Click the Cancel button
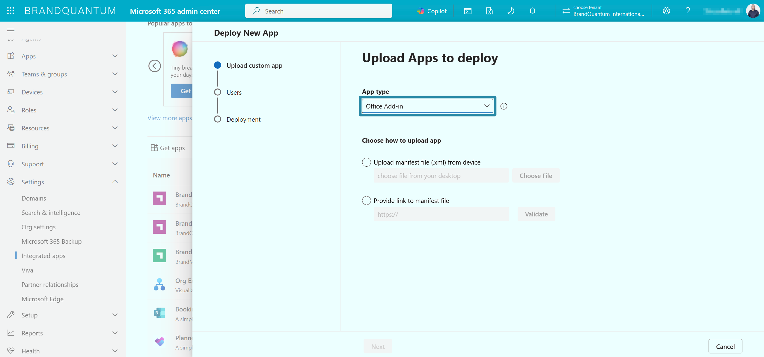 point(725,346)
